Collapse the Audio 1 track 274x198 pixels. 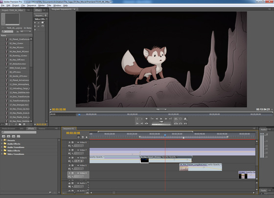tap(78, 183)
